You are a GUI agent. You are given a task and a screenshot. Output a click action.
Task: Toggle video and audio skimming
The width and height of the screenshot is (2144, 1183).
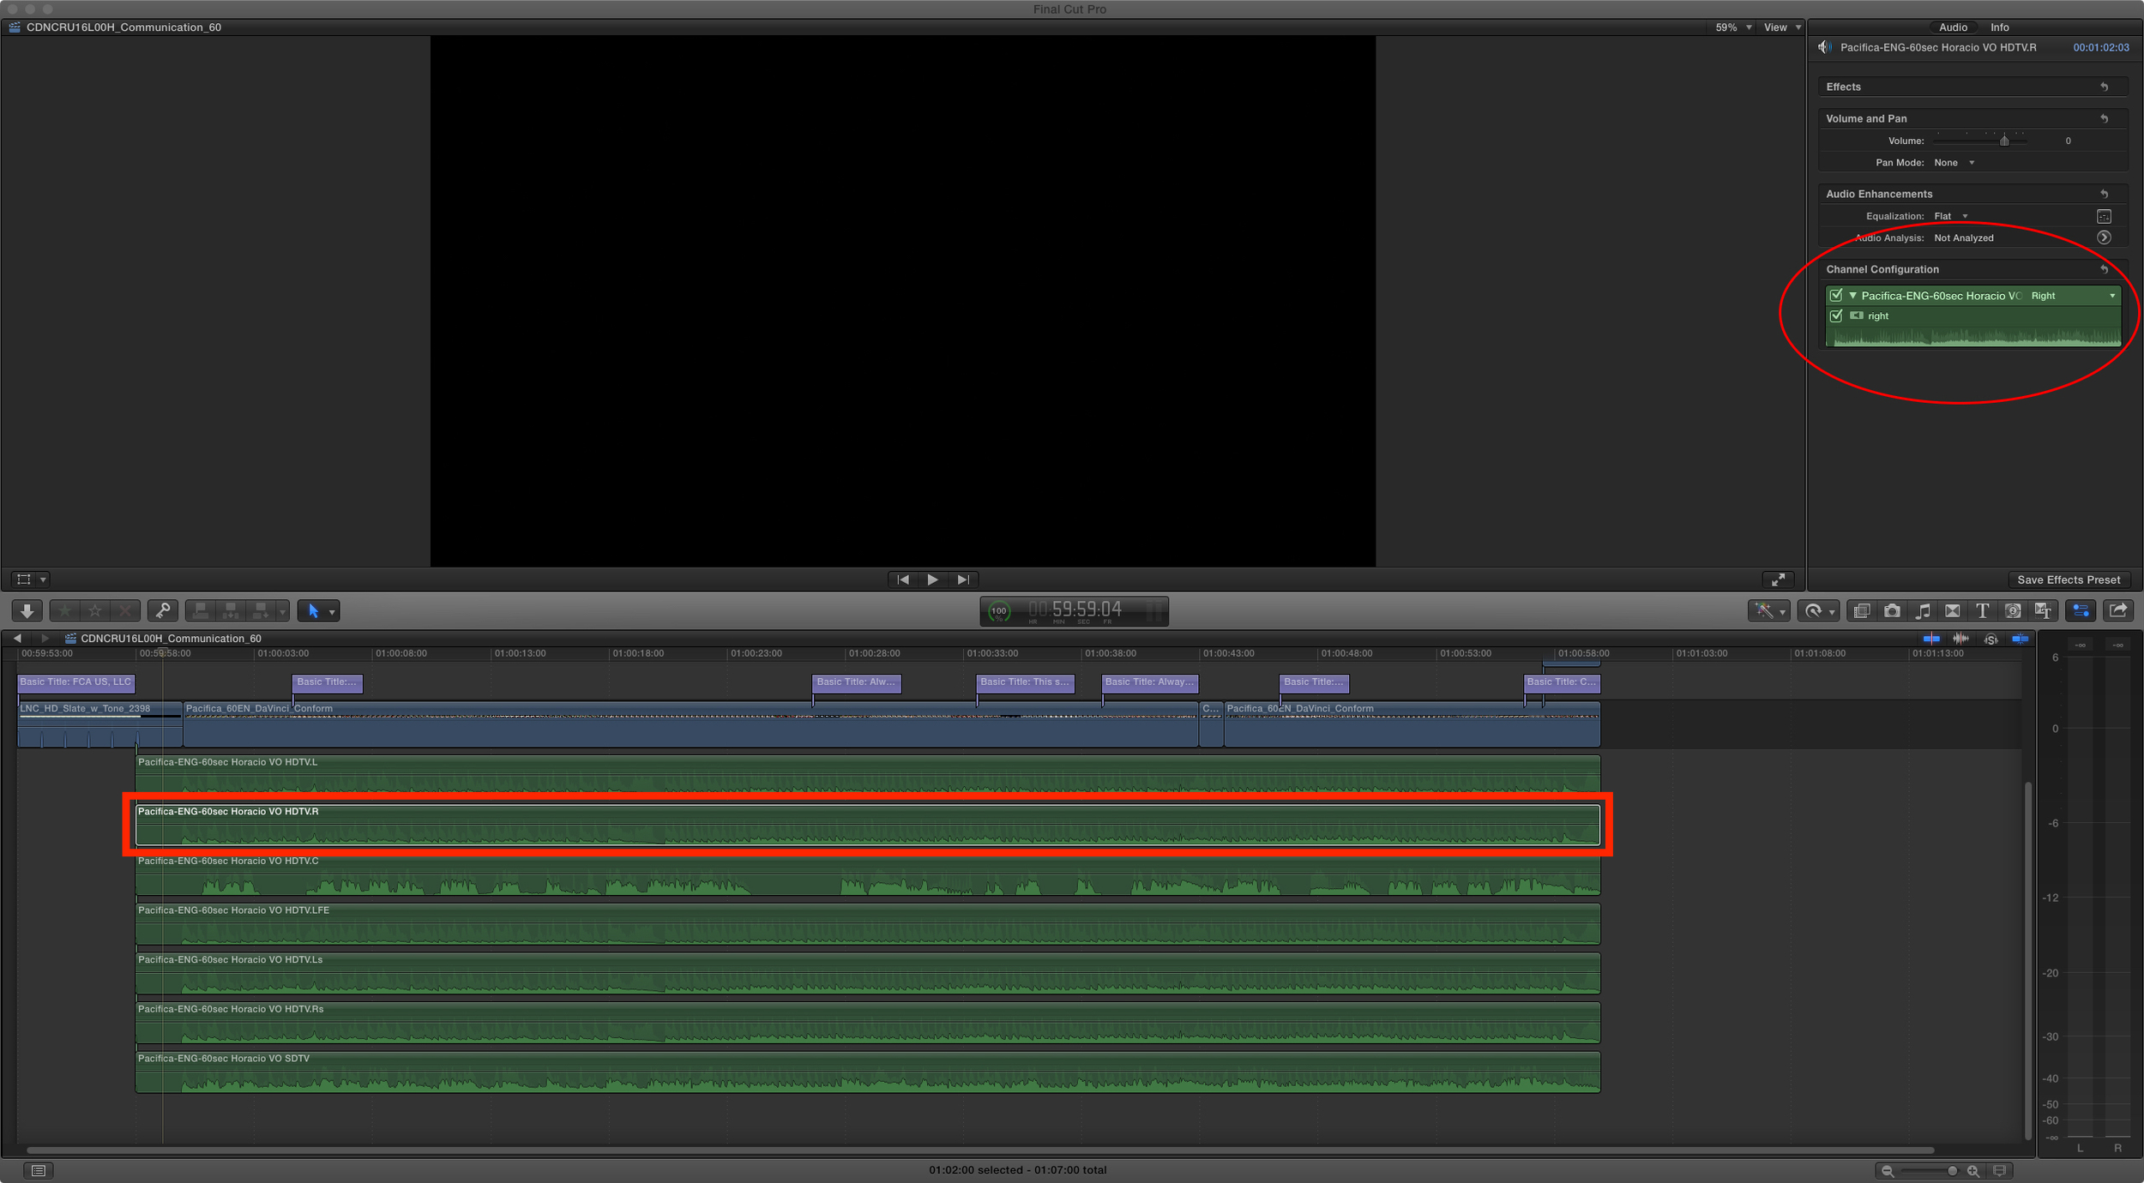pos(1931,639)
